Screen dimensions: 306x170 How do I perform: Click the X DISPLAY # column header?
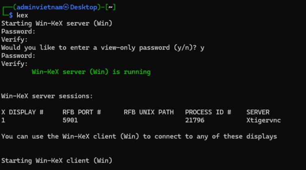click(x=22, y=112)
